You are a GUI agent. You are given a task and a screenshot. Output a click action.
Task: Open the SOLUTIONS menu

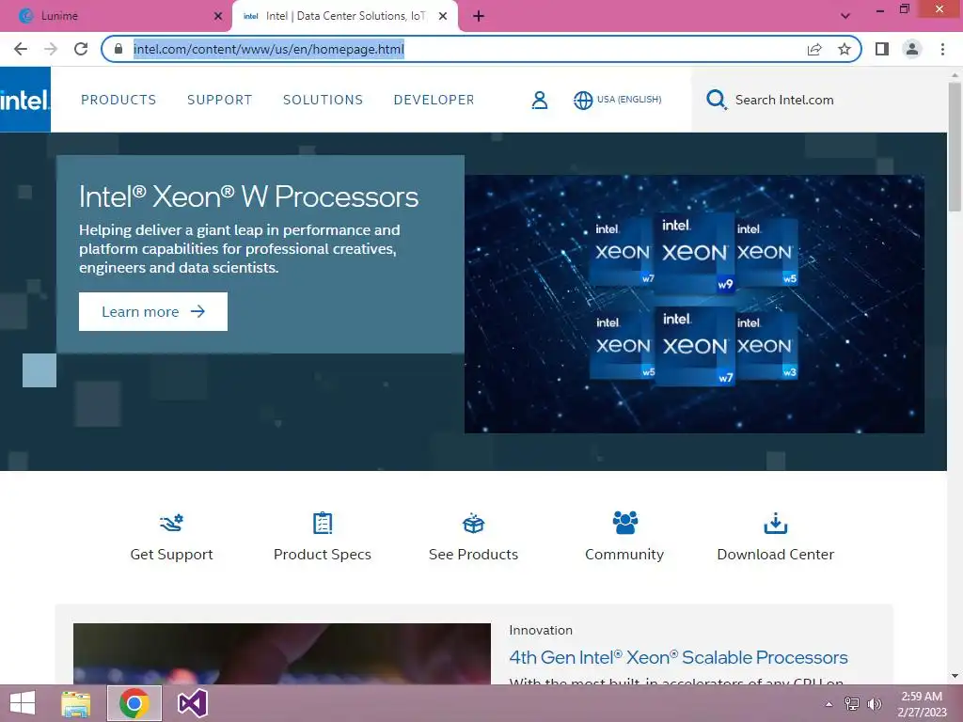pos(324,100)
